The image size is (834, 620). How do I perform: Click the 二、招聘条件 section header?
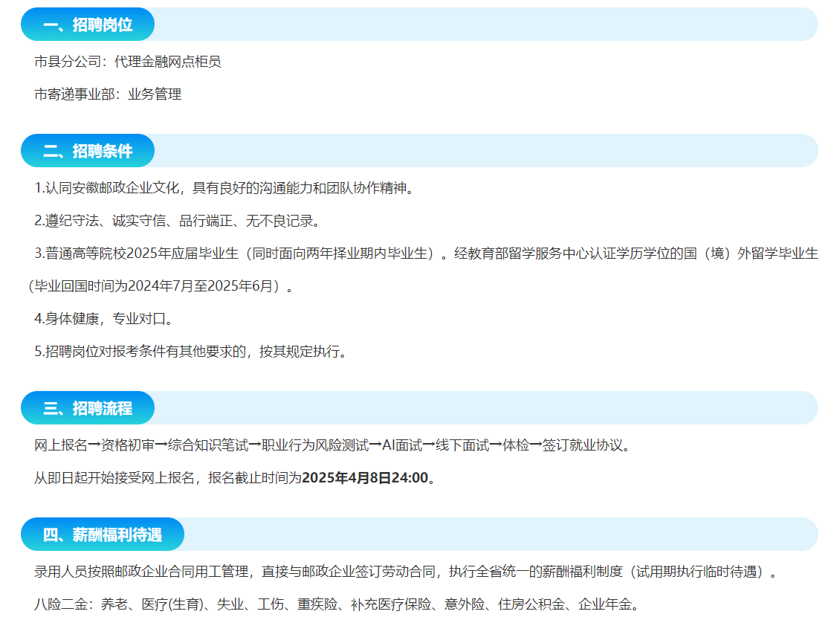tap(88, 151)
